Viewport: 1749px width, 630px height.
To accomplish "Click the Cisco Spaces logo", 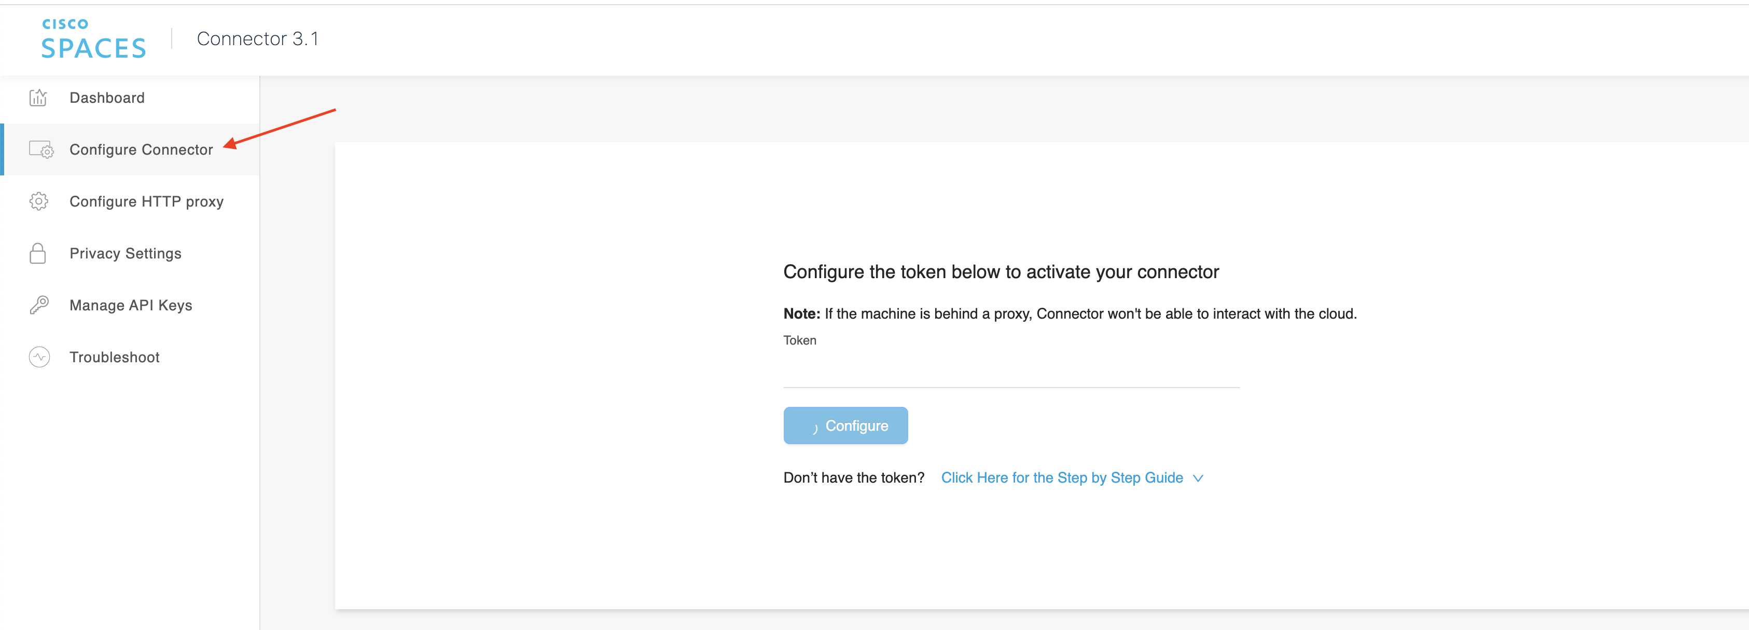I will pos(93,39).
